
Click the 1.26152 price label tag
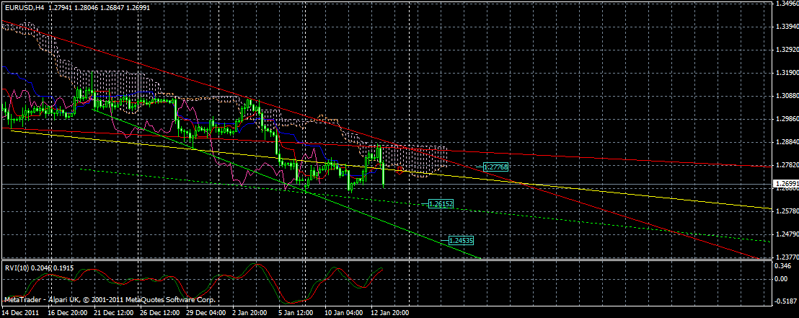click(x=441, y=203)
